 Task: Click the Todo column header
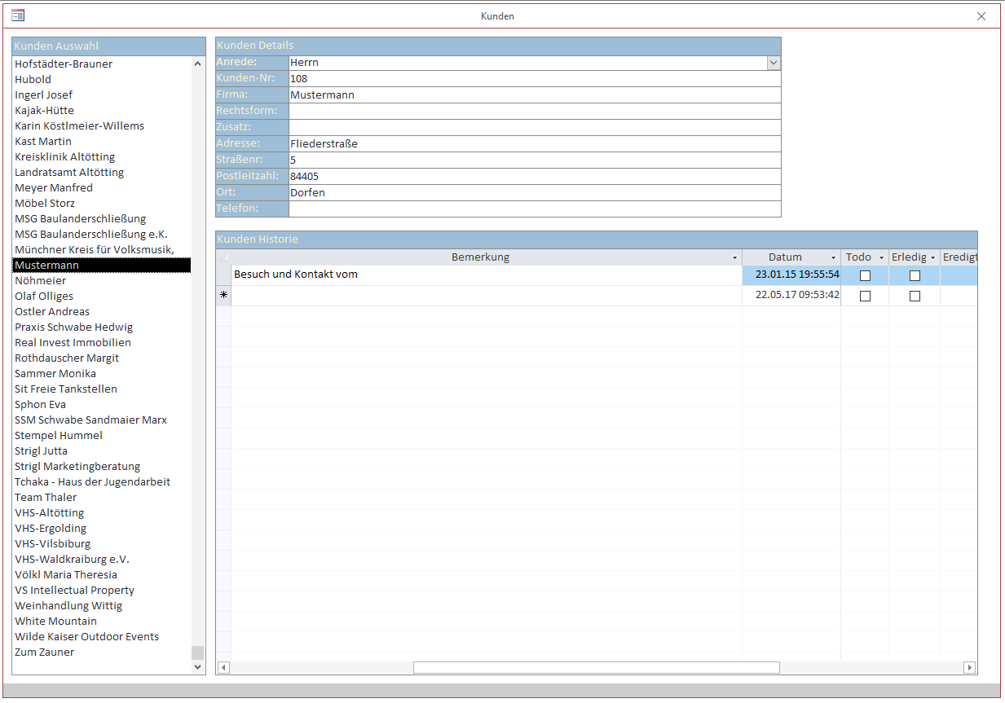[858, 257]
